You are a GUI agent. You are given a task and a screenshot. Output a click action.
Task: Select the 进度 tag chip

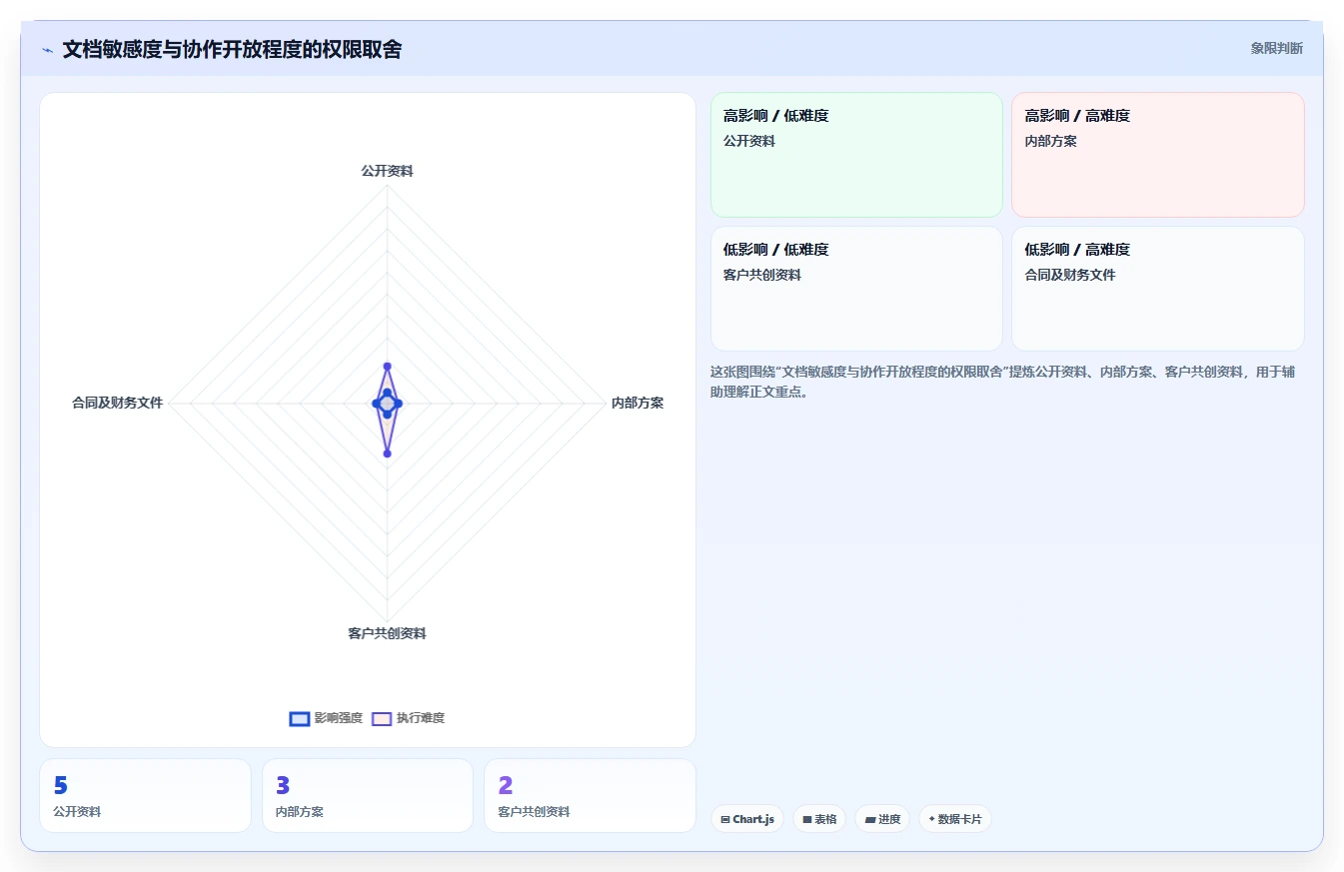click(x=882, y=819)
